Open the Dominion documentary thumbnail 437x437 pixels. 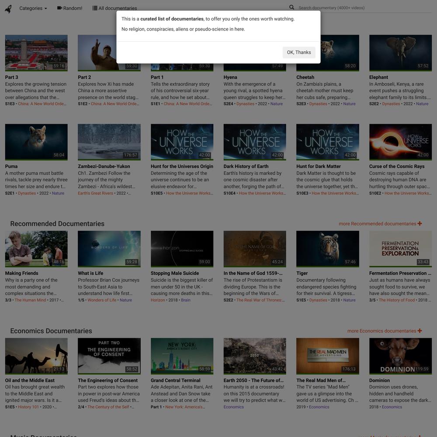pos(400,356)
